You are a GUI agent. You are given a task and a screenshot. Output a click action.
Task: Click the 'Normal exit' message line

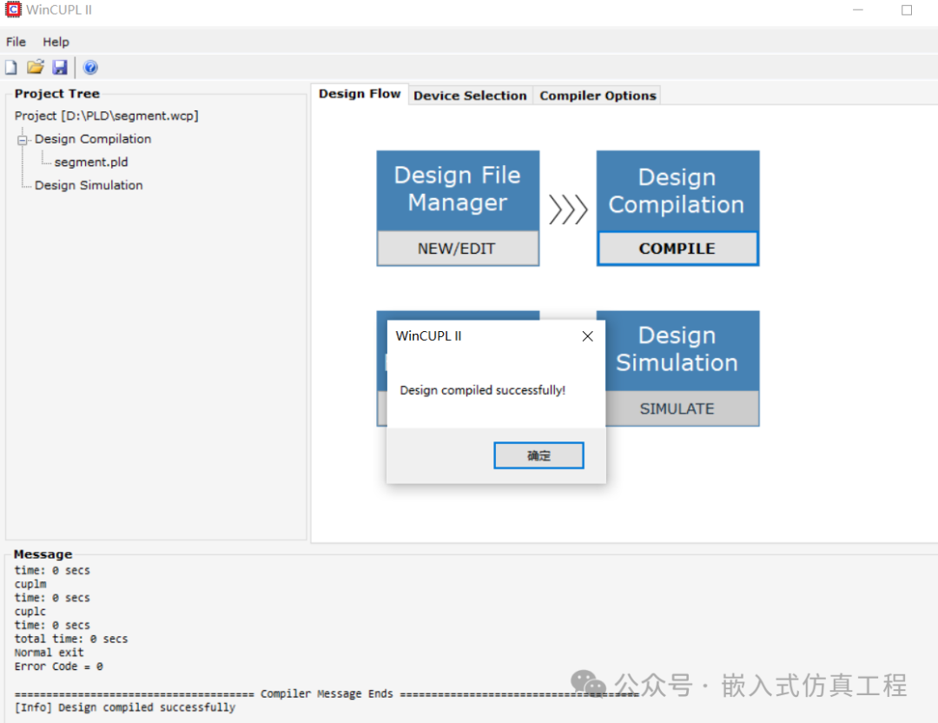point(49,653)
